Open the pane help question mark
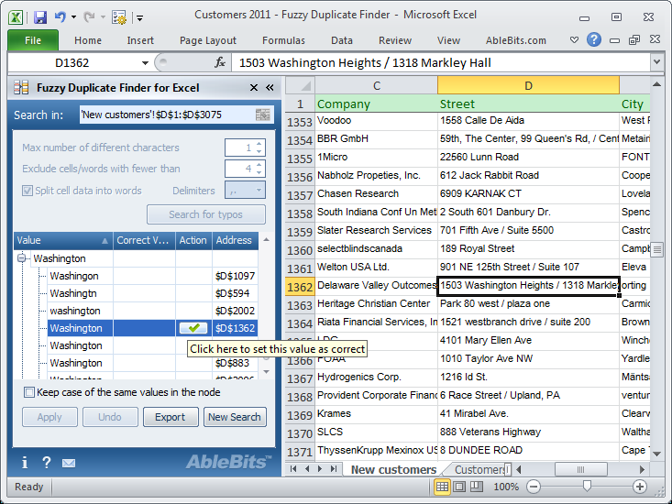The height and width of the screenshot is (504, 672). pyautogui.click(x=46, y=463)
